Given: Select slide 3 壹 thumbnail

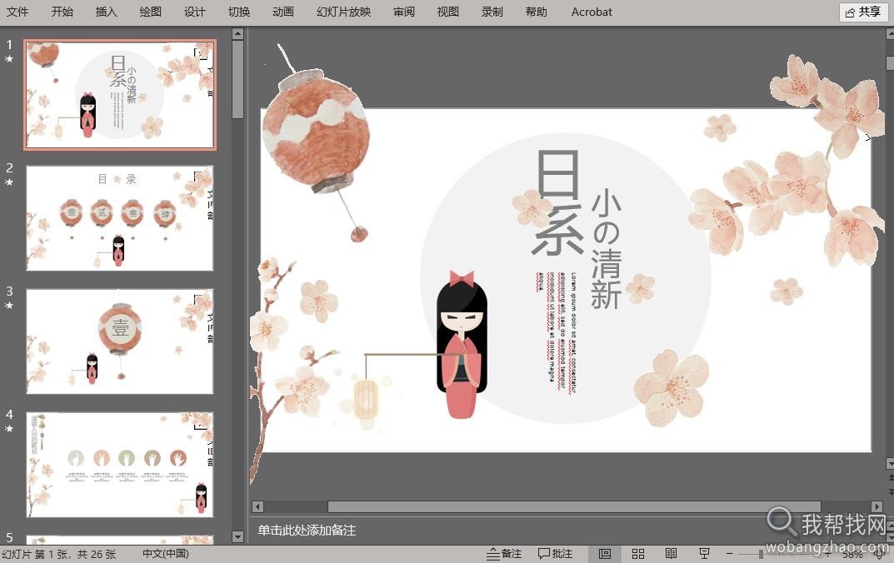Looking at the screenshot, I should pyautogui.click(x=120, y=341).
